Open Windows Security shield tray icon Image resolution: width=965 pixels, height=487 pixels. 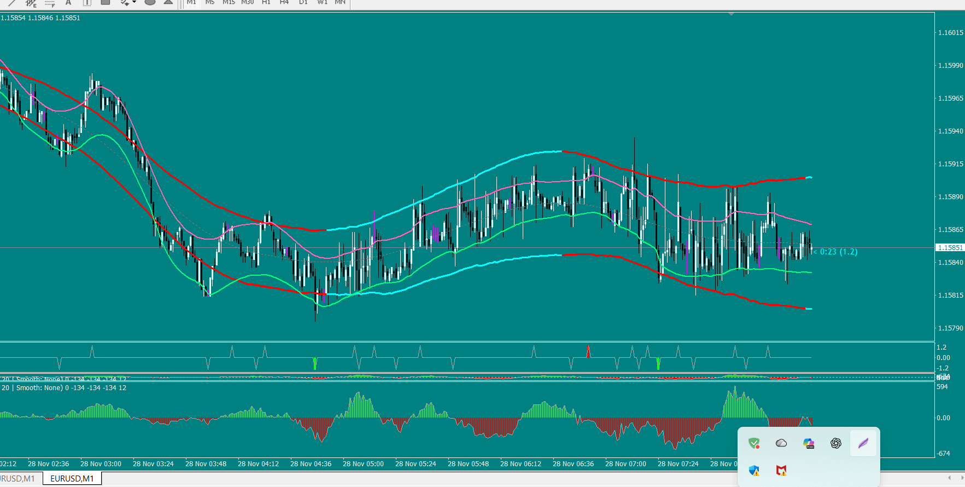[x=754, y=471]
